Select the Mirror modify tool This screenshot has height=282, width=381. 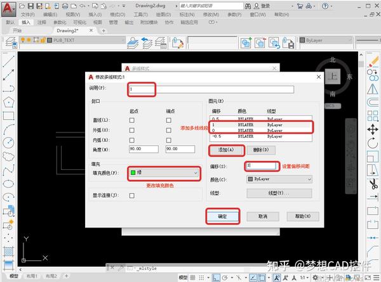pyautogui.click(x=373, y=89)
